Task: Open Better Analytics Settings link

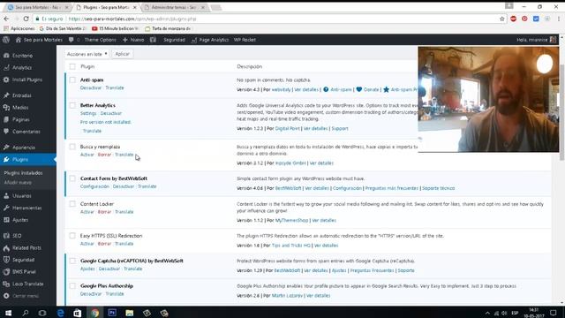Action: tap(88, 113)
